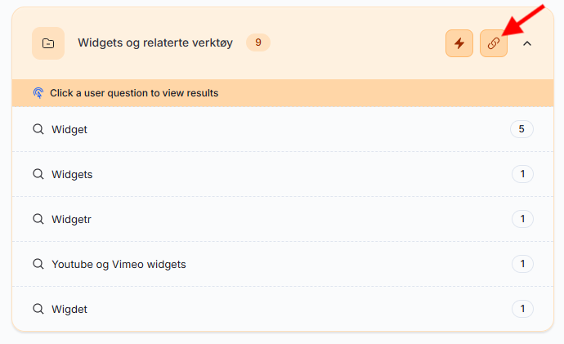The width and height of the screenshot is (564, 344).
Task: Click the 9 count badge in header
Action: 258,42
